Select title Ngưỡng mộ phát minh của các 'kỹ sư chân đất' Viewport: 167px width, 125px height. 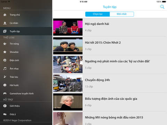[x=117, y=61]
